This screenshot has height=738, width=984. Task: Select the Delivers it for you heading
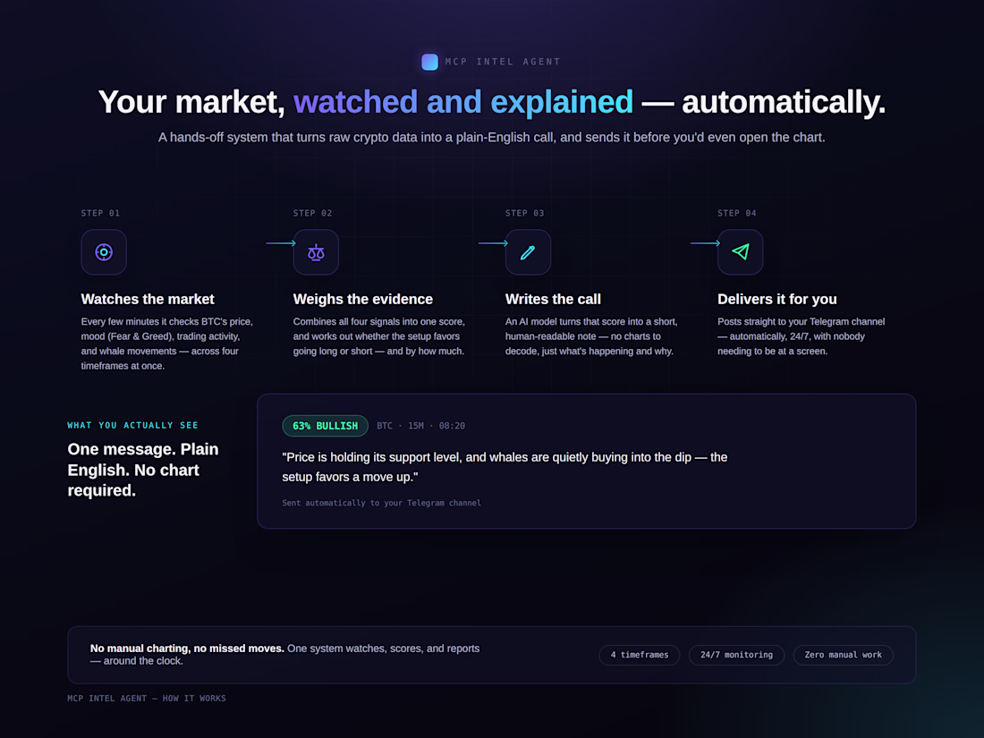[776, 300]
